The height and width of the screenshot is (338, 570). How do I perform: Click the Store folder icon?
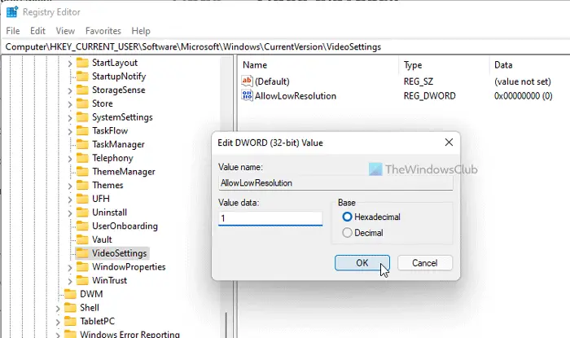[x=82, y=103]
